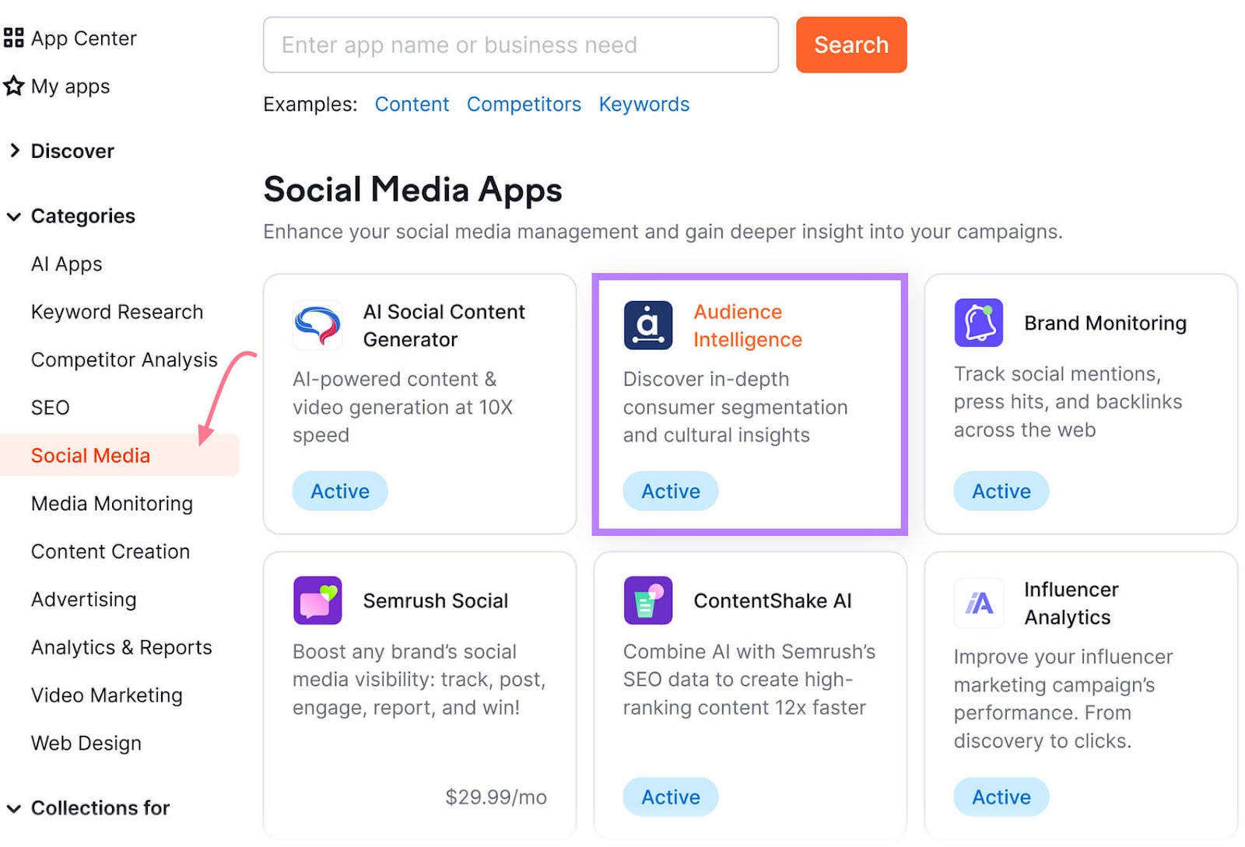Click the Search button

(850, 44)
